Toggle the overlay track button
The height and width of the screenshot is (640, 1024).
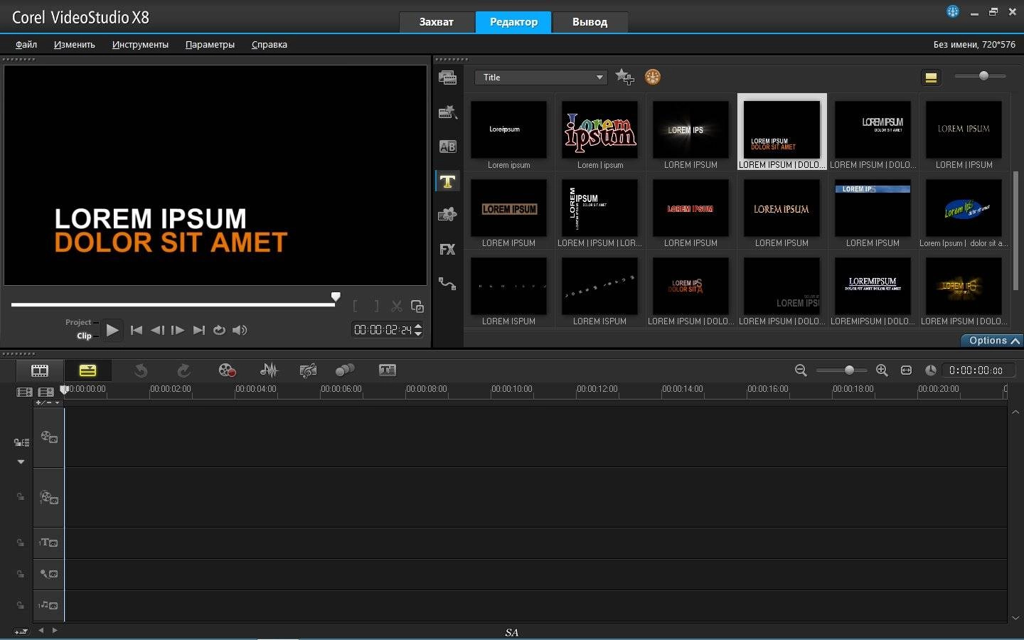pyautogui.click(x=48, y=497)
